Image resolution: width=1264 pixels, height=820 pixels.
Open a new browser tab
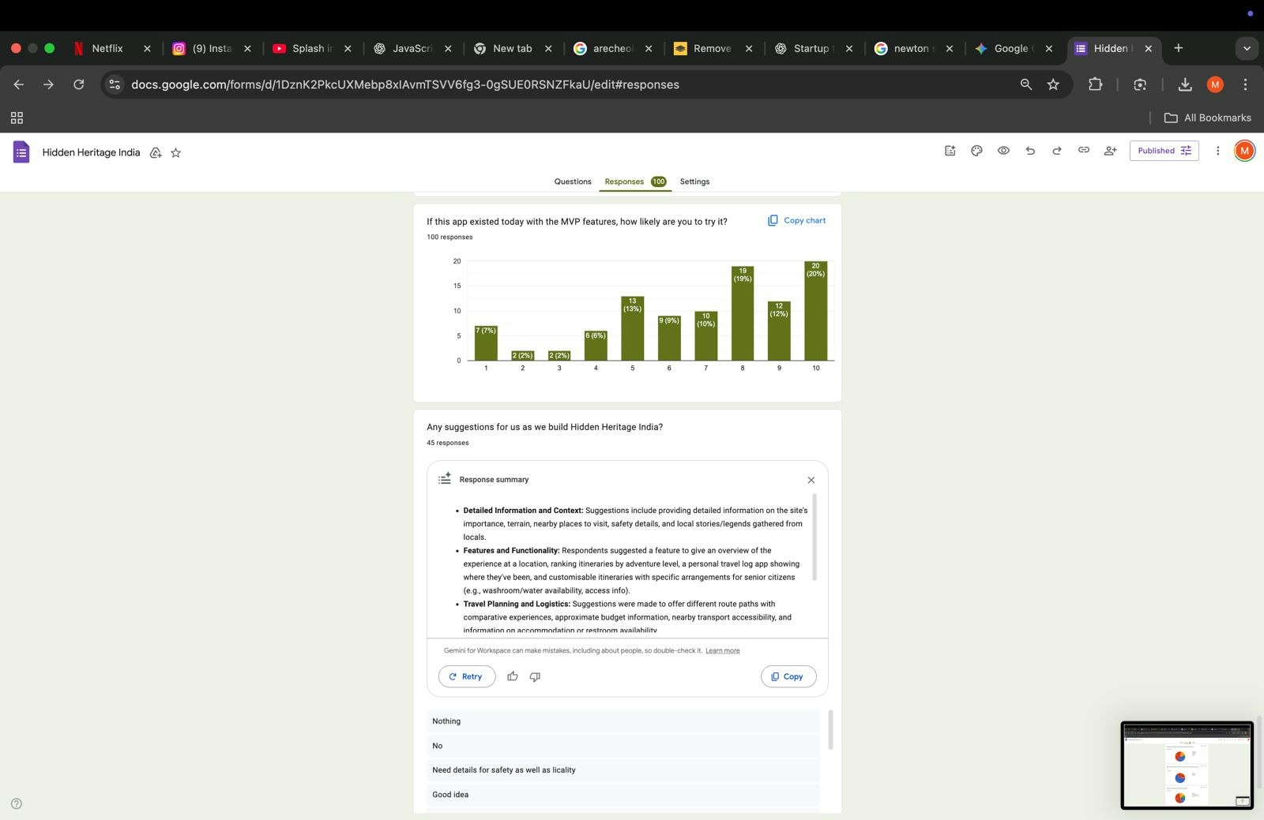pos(1178,48)
